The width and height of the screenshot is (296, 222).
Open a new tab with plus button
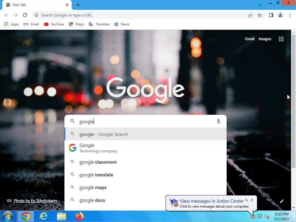tap(78, 5)
